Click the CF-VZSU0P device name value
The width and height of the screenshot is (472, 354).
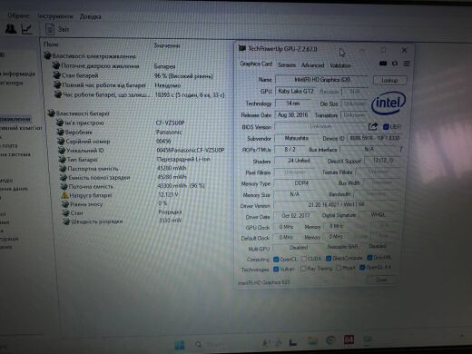click(x=170, y=123)
